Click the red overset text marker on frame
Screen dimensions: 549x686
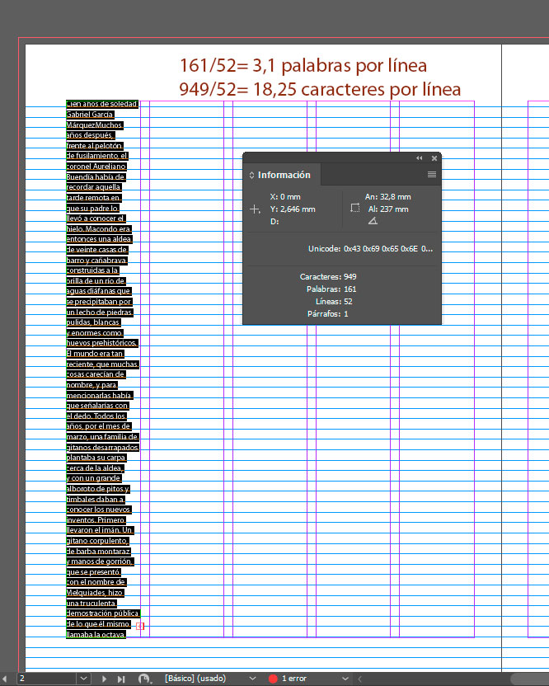coord(140,626)
